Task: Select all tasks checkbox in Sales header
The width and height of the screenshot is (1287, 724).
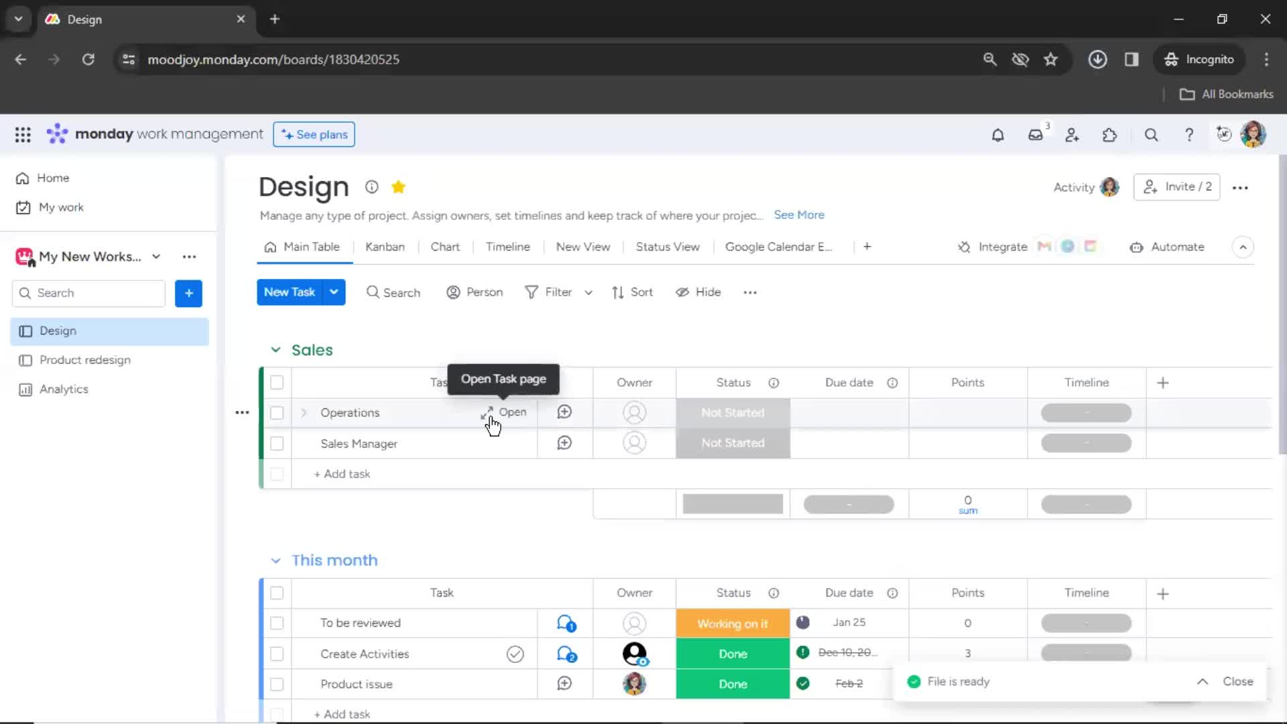Action: (277, 383)
